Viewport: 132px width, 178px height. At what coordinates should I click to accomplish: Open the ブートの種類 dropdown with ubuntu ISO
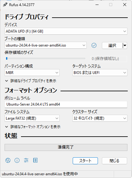pos(46,45)
